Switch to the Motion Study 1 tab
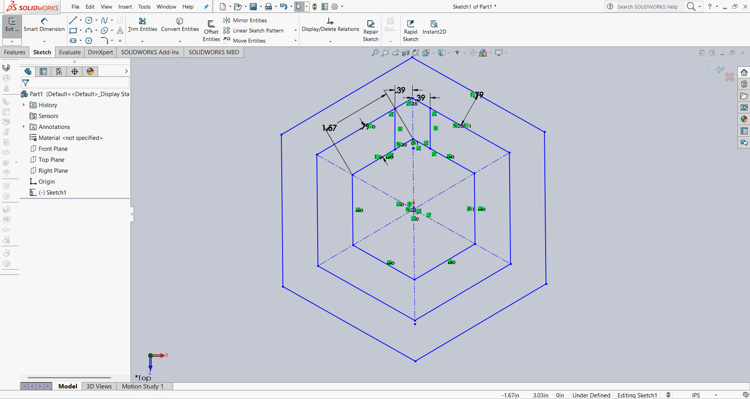 [143, 386]
